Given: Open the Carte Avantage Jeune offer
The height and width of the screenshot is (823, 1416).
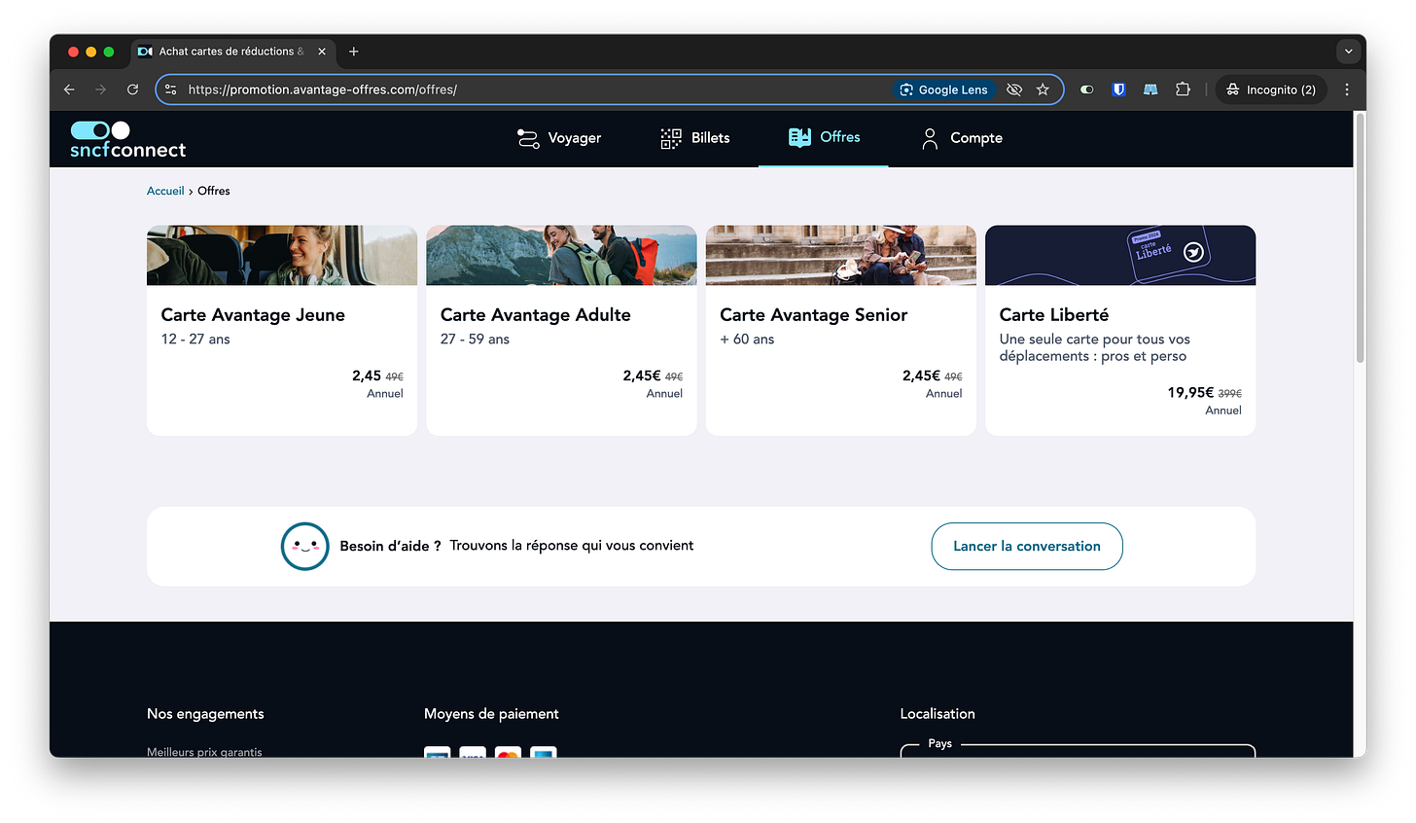Looking at the screenshot, I should [x=282, y=331].
